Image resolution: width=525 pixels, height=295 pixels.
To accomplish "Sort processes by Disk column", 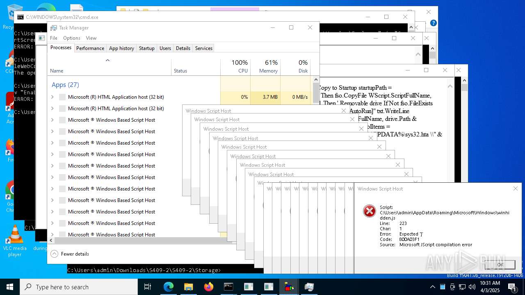I will click(x=295, y=67).
